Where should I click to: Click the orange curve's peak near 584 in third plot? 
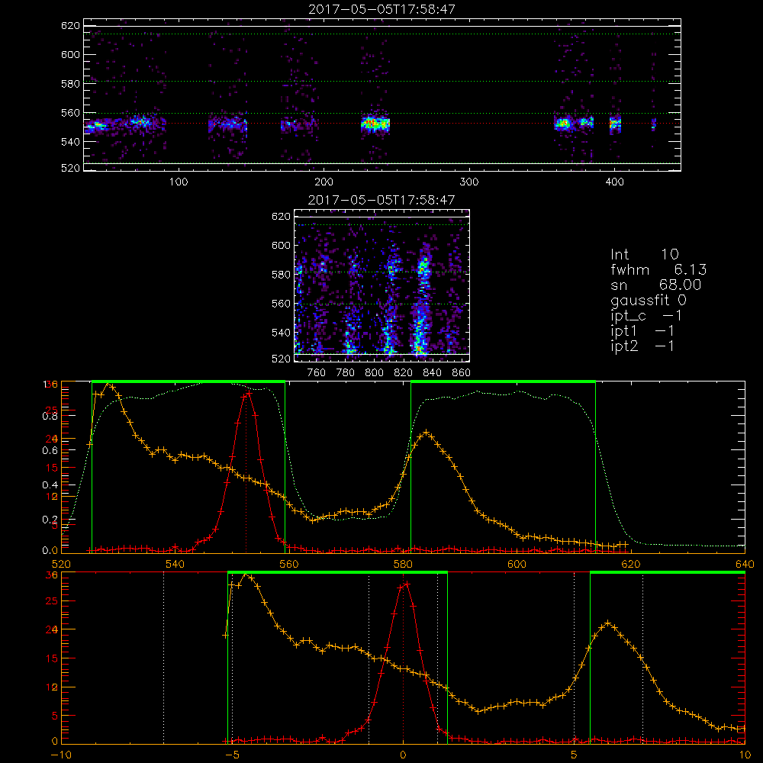427,432
